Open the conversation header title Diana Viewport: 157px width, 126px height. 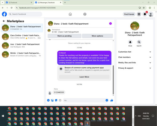coord(71,24)
